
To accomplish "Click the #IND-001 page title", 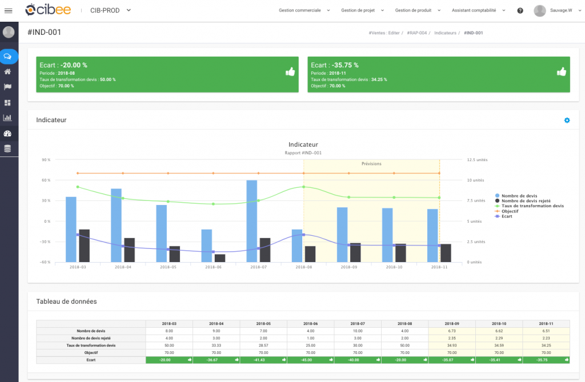I will [44, 32].
